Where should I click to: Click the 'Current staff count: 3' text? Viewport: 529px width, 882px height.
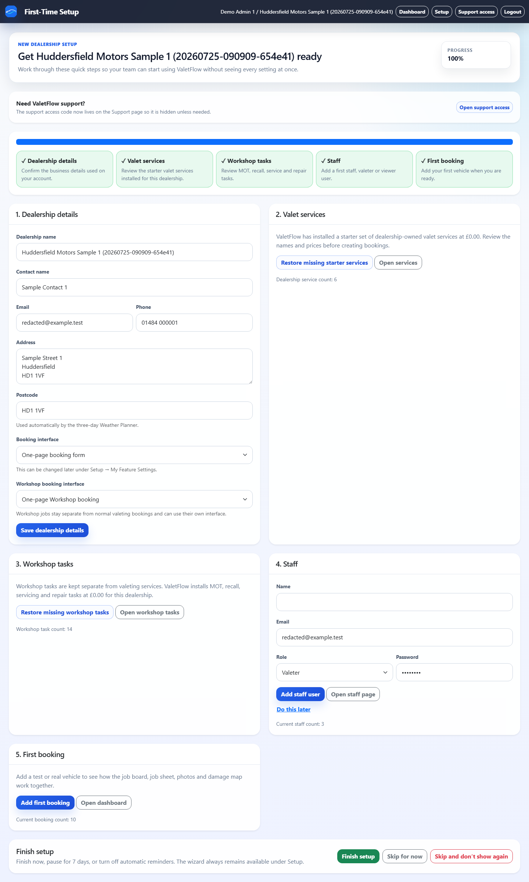point(300,724)
